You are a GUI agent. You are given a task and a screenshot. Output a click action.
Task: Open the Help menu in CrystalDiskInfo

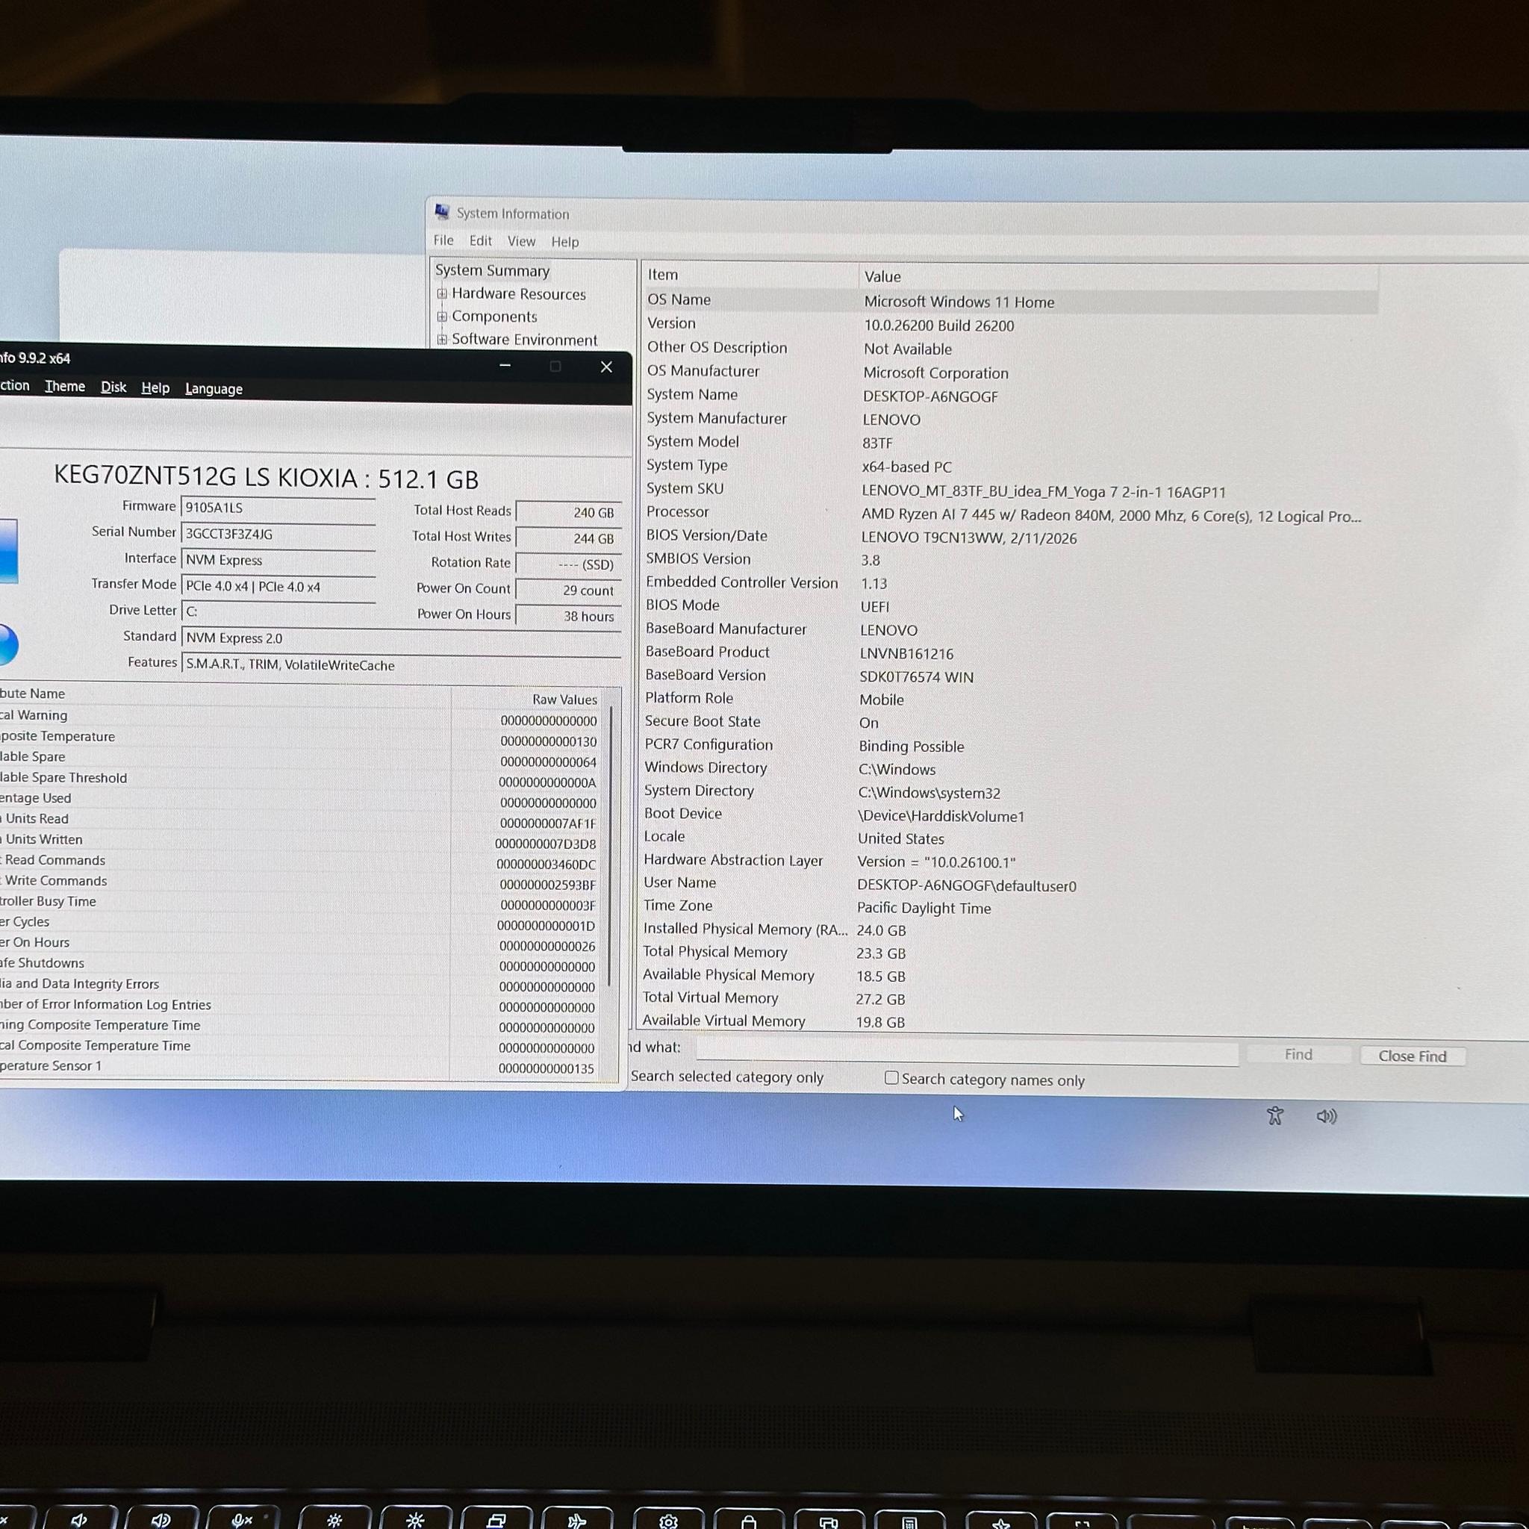(155, 387)
